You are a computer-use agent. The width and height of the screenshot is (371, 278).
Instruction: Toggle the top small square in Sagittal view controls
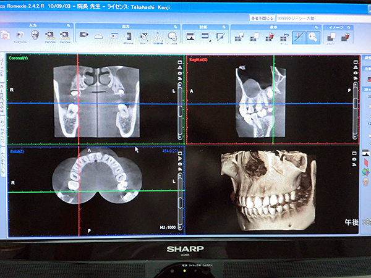click(354, 62)
